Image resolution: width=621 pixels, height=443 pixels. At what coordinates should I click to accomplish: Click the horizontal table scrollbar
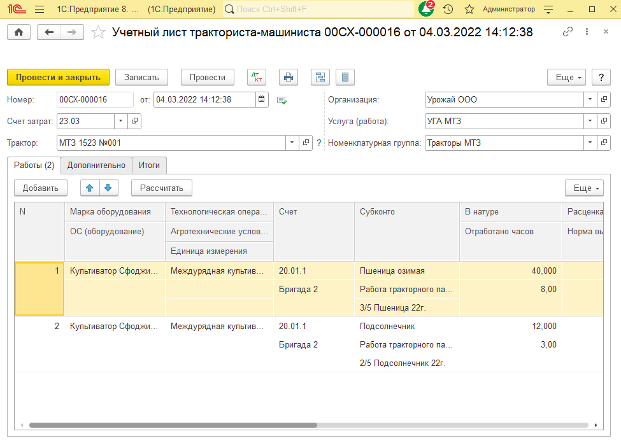click(173, 425)
